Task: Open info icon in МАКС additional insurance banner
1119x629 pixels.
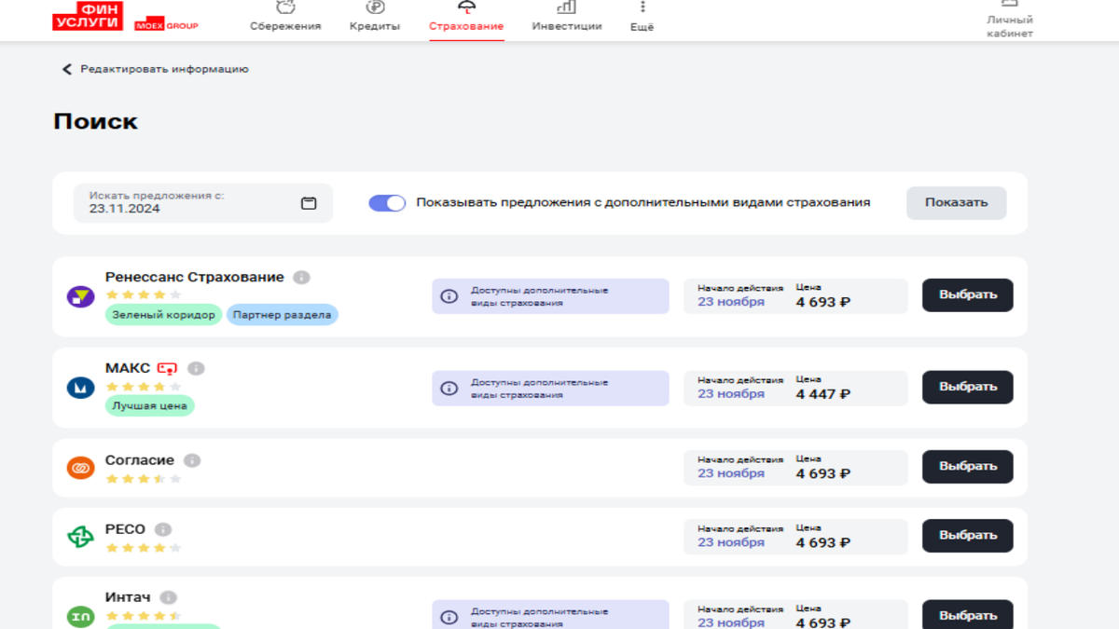Action: (449, 388)
